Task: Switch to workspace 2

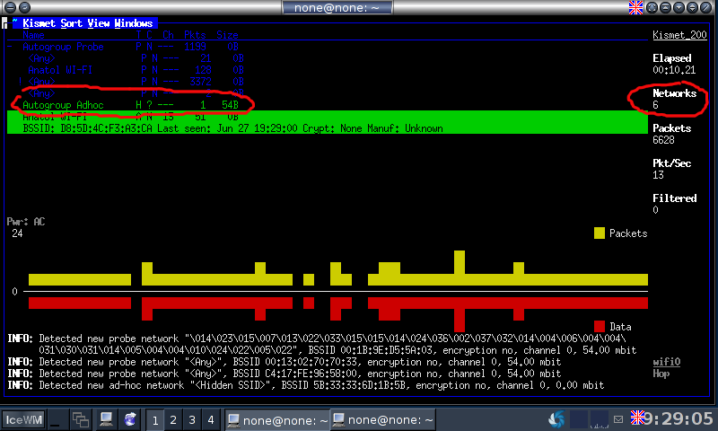Action: (173, 419)
